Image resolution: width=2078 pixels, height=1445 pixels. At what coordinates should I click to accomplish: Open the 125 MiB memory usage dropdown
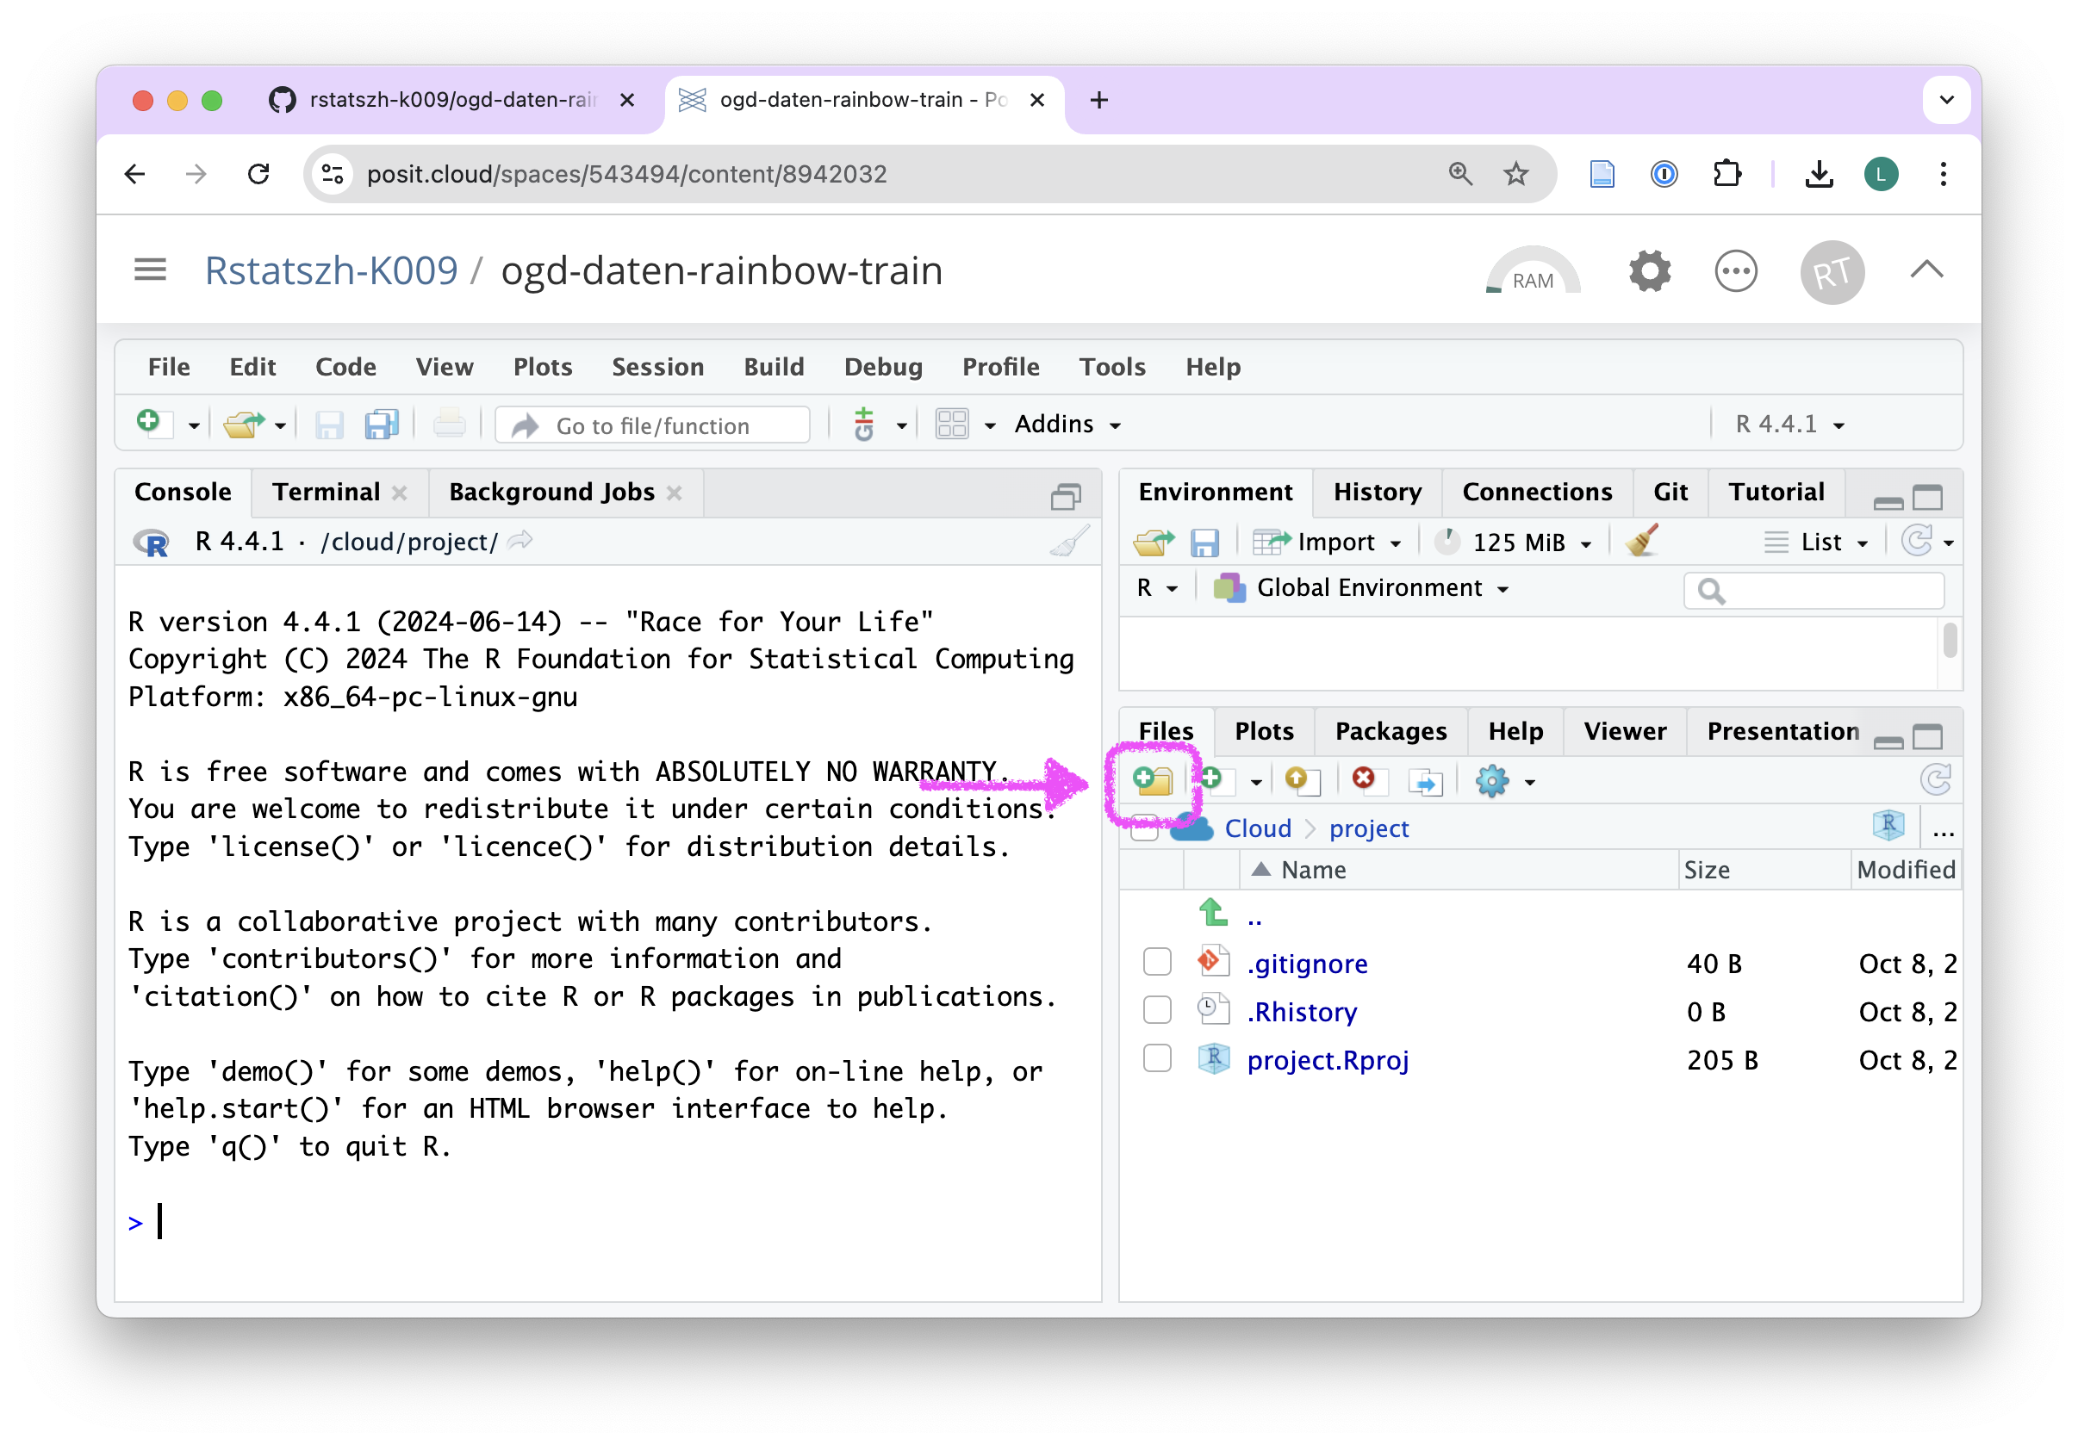(1513, 542)
